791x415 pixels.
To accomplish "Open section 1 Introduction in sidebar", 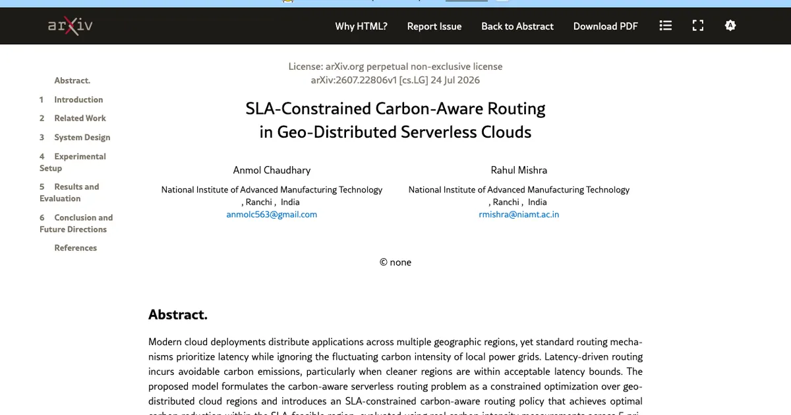I will (x=71, y=99).
